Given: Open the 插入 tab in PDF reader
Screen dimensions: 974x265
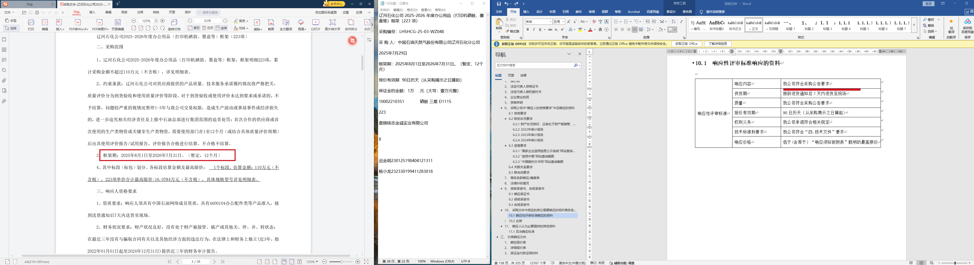Looking at the screenshot, I should (x=92, y=13).
